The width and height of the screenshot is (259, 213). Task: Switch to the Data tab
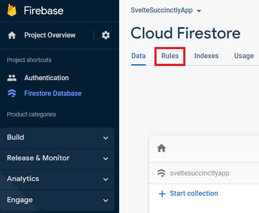click(x=139, y=56)
